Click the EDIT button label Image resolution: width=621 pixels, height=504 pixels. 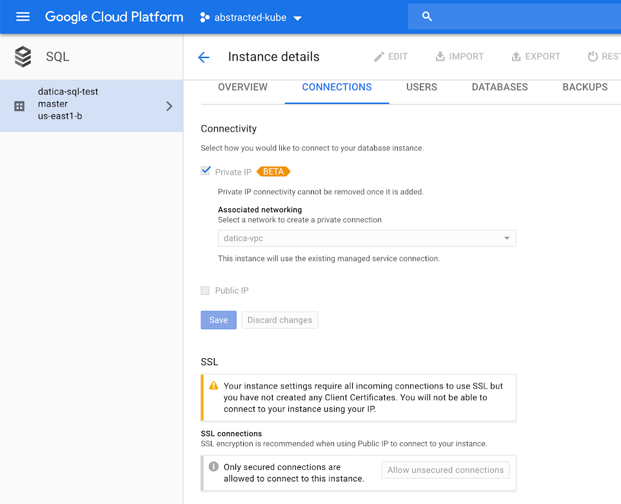tap(398, 57)
